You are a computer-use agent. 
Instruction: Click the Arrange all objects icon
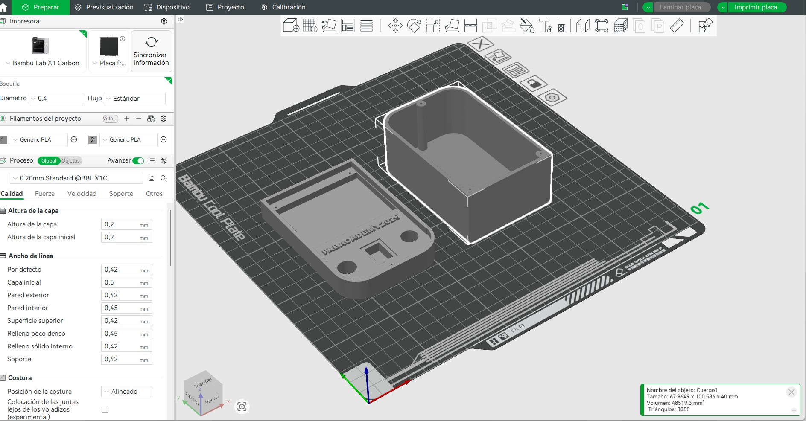pos(348,26)
